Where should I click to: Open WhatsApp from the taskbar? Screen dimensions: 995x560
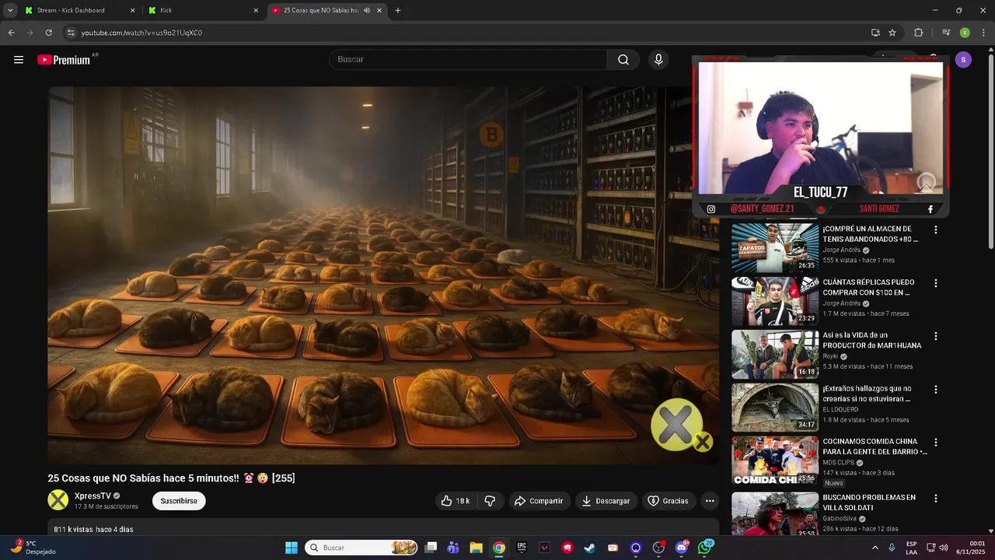tap(705, 548)
